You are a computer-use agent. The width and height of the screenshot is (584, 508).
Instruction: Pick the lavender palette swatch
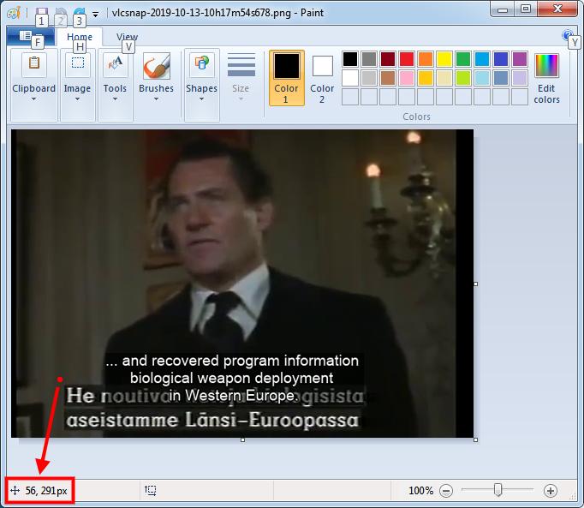(520, 78)
